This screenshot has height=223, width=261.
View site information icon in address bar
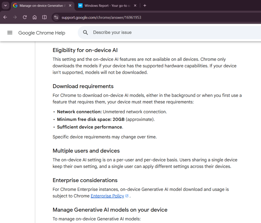pos(56,17)
